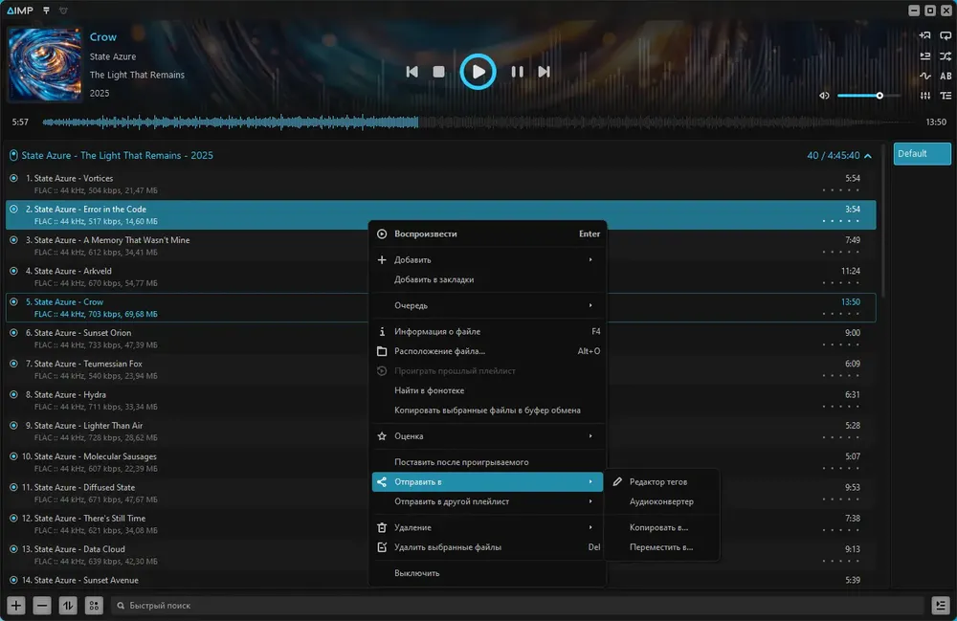
Task: Choose Расположение файла...
Action: click(488, 351)
